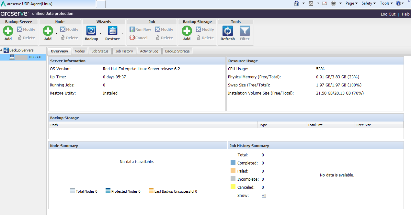Show All job history link
This screenshot has height=215, width=411.
264,196
